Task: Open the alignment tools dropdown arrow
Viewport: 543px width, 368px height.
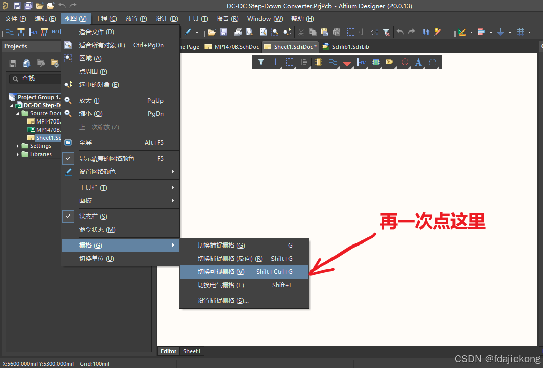Action: pyautogui.click(x=491, y=32)
